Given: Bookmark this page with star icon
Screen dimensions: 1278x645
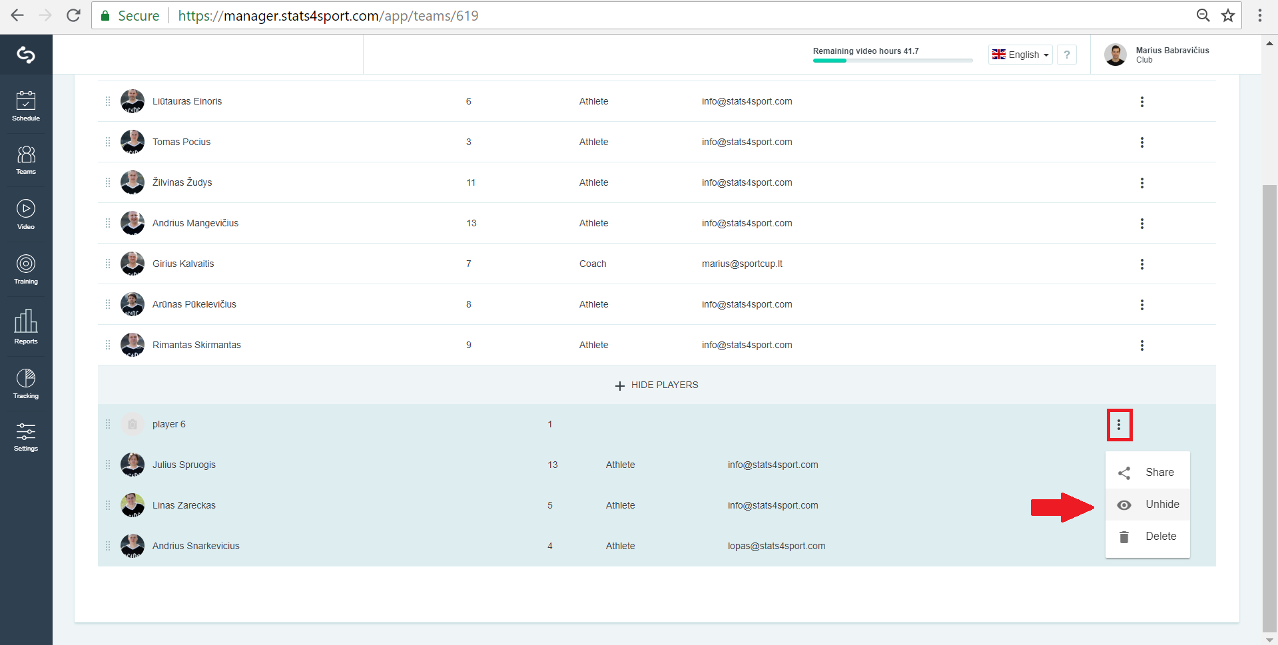Looking at the screenshot, I should click(1228, 15).
